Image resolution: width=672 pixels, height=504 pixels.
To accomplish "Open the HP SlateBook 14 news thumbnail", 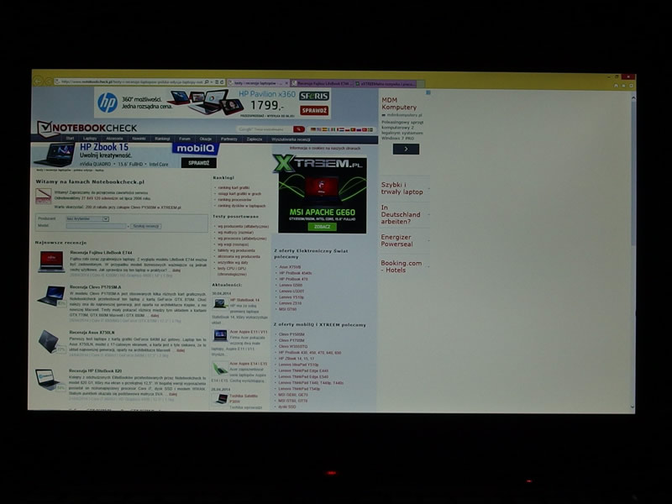I will pyautogui.click(x=220, y=304).
